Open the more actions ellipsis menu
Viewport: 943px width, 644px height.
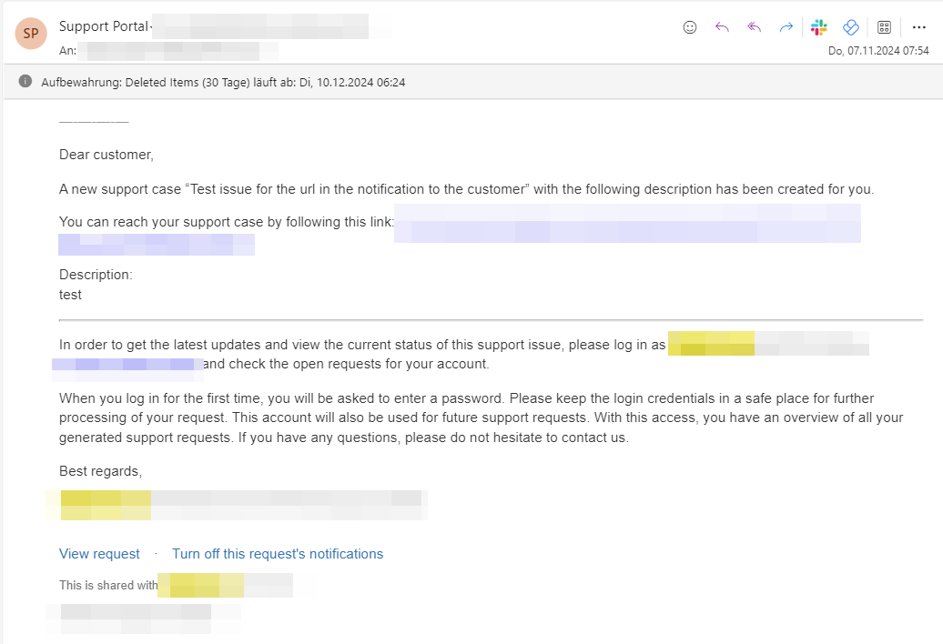click(x=919, y=27)
